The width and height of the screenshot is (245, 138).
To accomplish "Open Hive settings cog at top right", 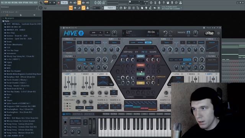I will click(x=218, y=33).
